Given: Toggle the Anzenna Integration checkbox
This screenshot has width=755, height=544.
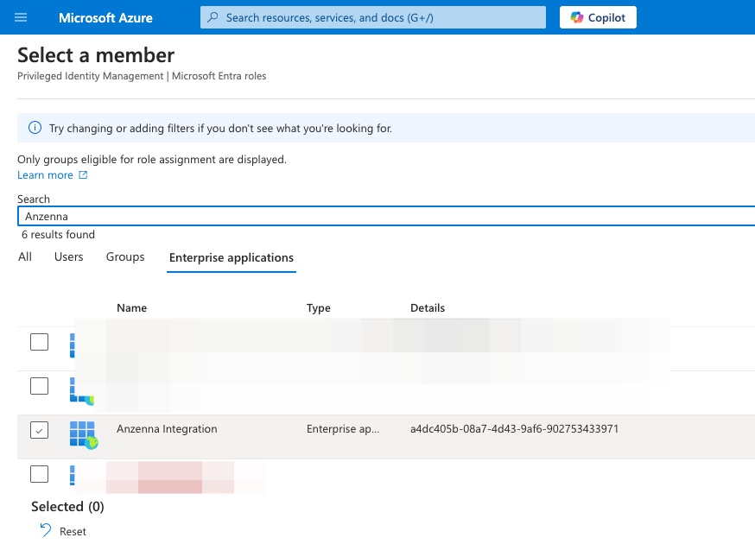Looking at the screenshot, I should click(x=40, y=429).
